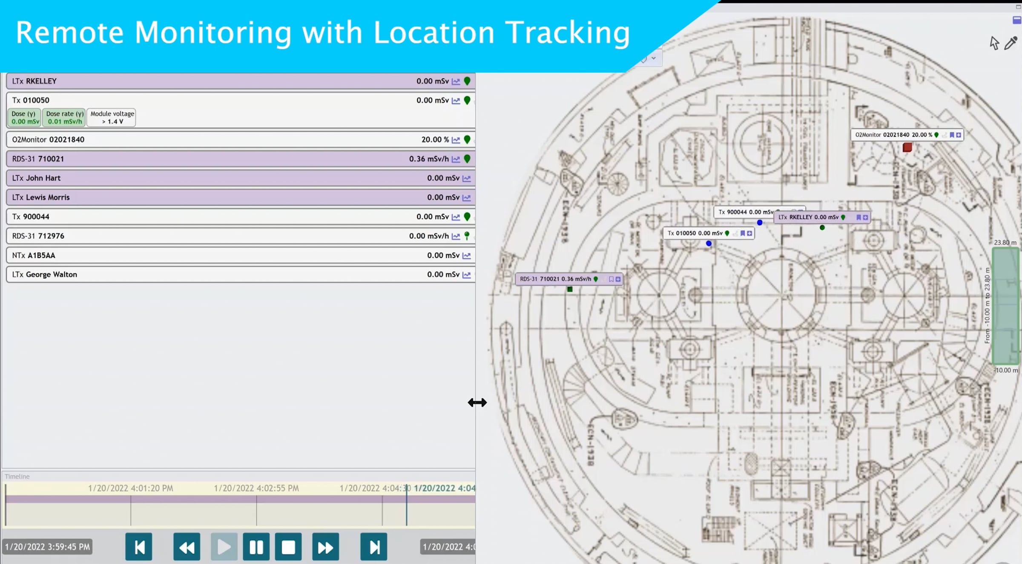This screenshot has width=1022, height=564.
Task: Select the NTx A1B5AA row
Action: click(x=241, y=256)
